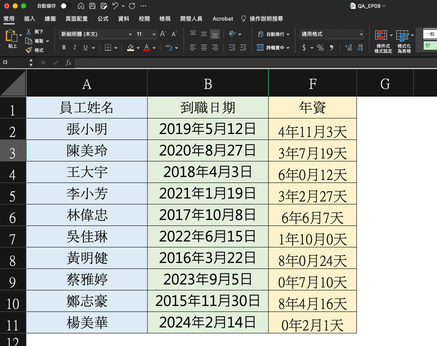Redo with the circular arrow icon
This screenshot has height=346, width=437.
[x=132, y=6]
